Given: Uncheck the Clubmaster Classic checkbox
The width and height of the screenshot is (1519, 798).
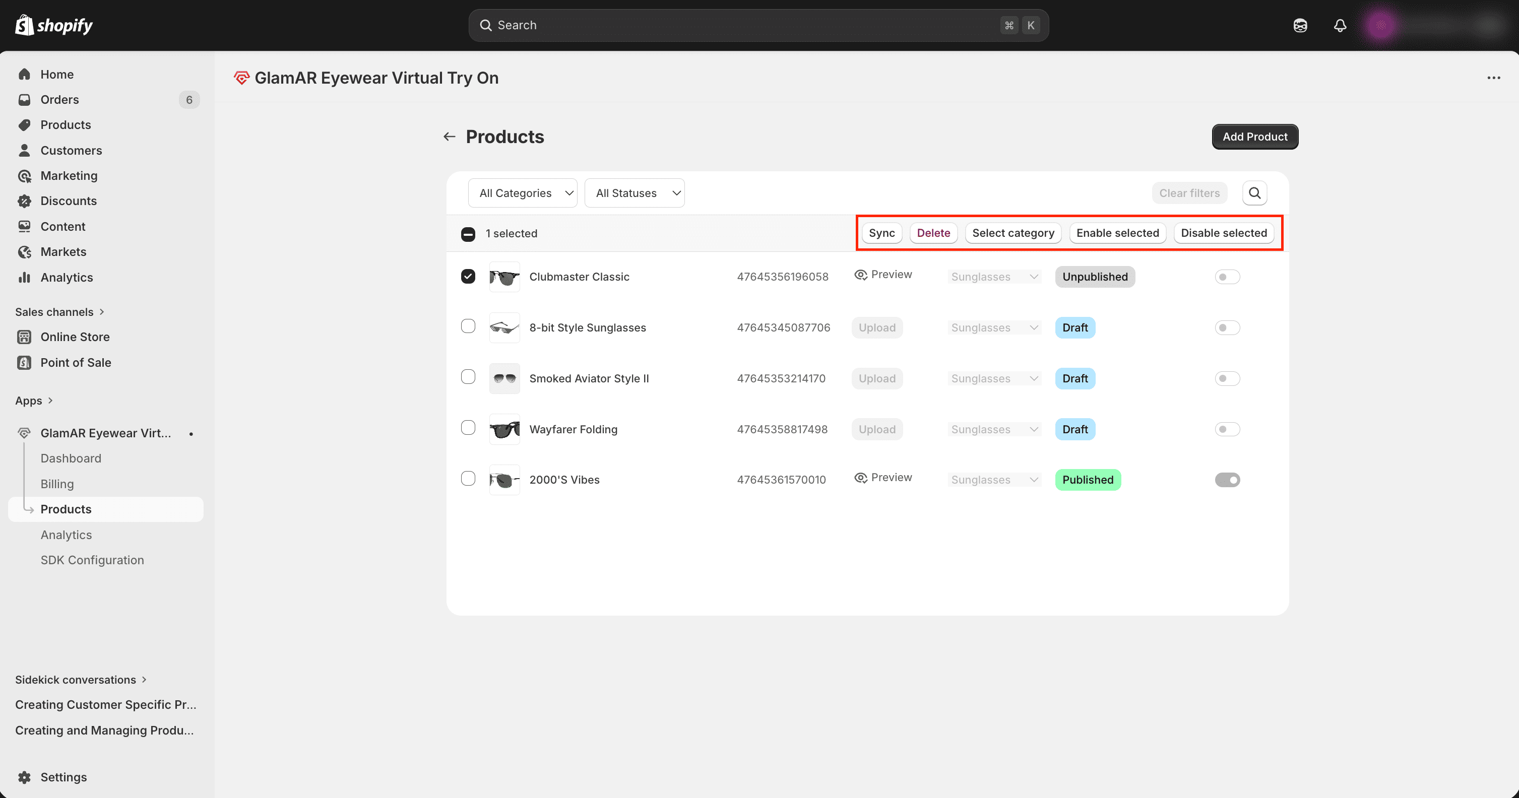Looking at the screenshot, I should click(468, 277).
